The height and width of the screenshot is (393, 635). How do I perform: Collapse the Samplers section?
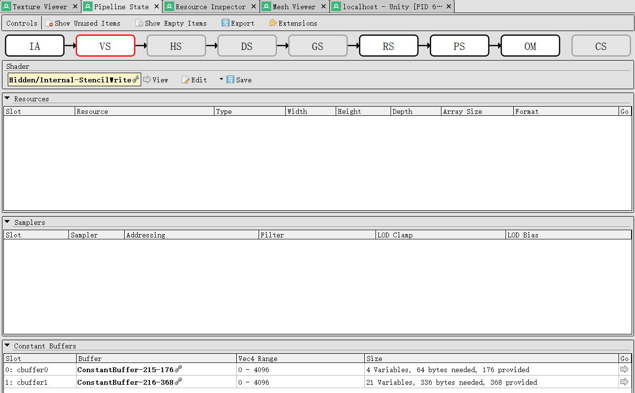click(7, 222)
